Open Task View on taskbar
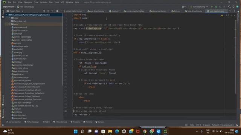The height and width of the screenshot is (135, 241). (90, 132)
